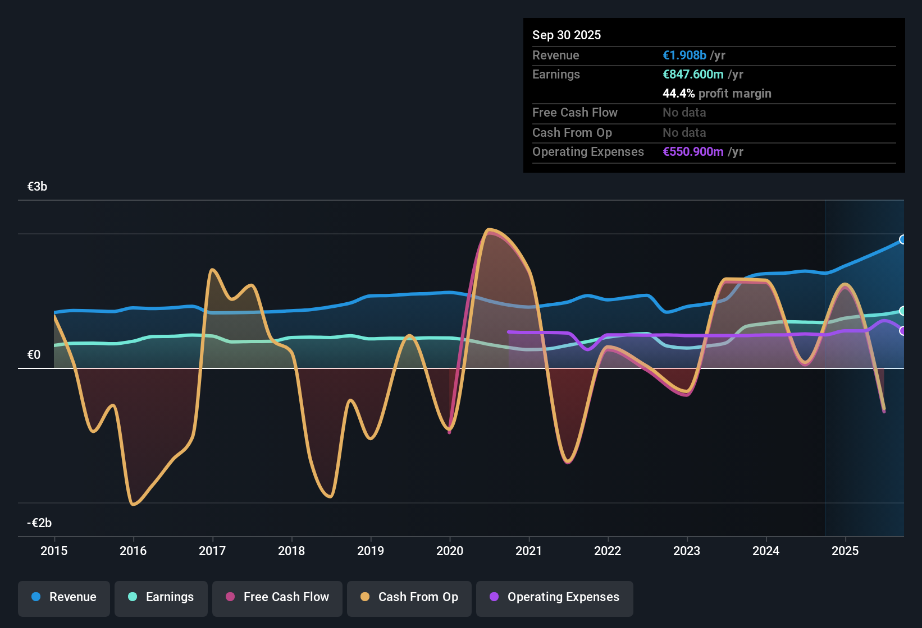Click the teal Earnings legend dot
This screenshot has width=922, height=628.
click(x=133, y=597)
